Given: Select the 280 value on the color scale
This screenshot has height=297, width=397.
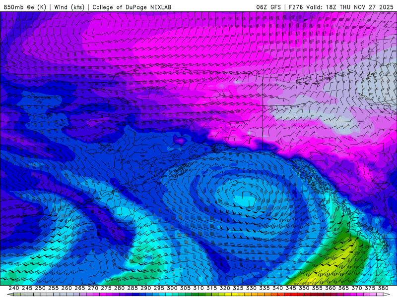Looking at the screenshot, I should pyautogui.click(x=119, y=288).
